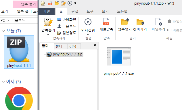Image resolution: width=182 pixels, height=110 pixels.
Task: Collapse the 오늘 (7) group in Explorer
Action: [x=3, y=31]
